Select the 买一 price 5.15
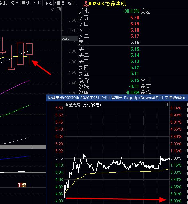The image size is (188, 204). tap(135, 49)
